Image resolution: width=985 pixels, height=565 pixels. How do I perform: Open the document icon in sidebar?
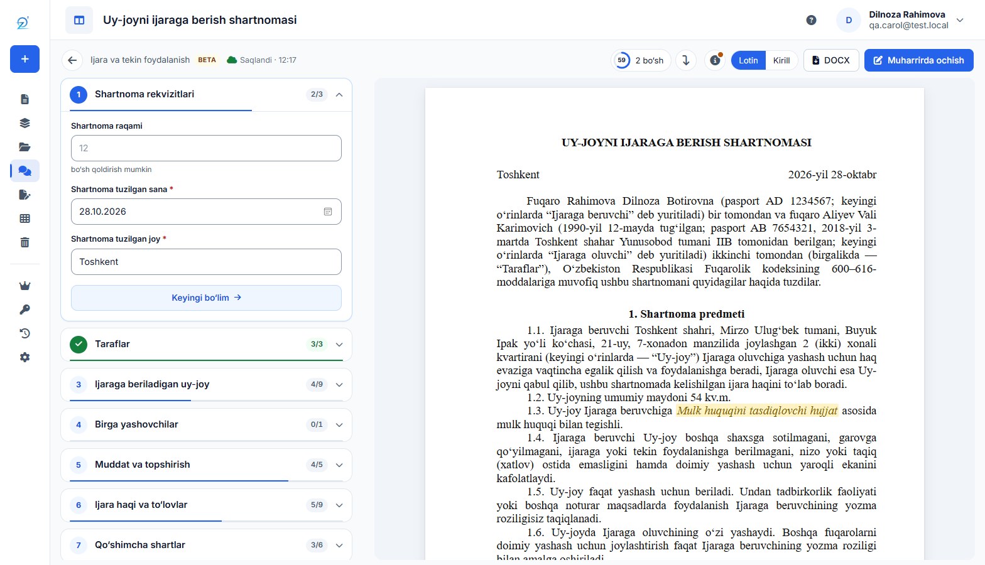point(24,99)
